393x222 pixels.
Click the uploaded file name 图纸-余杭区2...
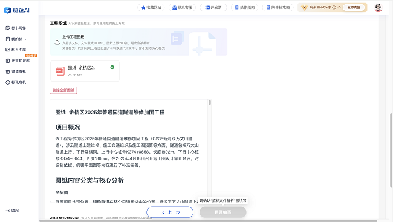point(83,68)
